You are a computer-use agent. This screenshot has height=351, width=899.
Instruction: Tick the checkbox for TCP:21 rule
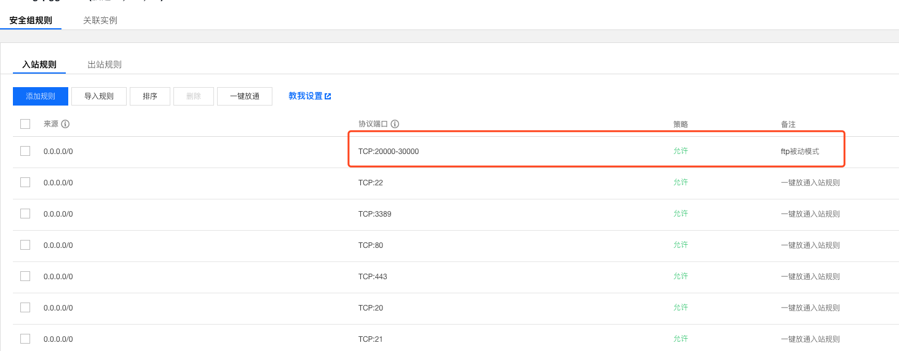[25, 339]
